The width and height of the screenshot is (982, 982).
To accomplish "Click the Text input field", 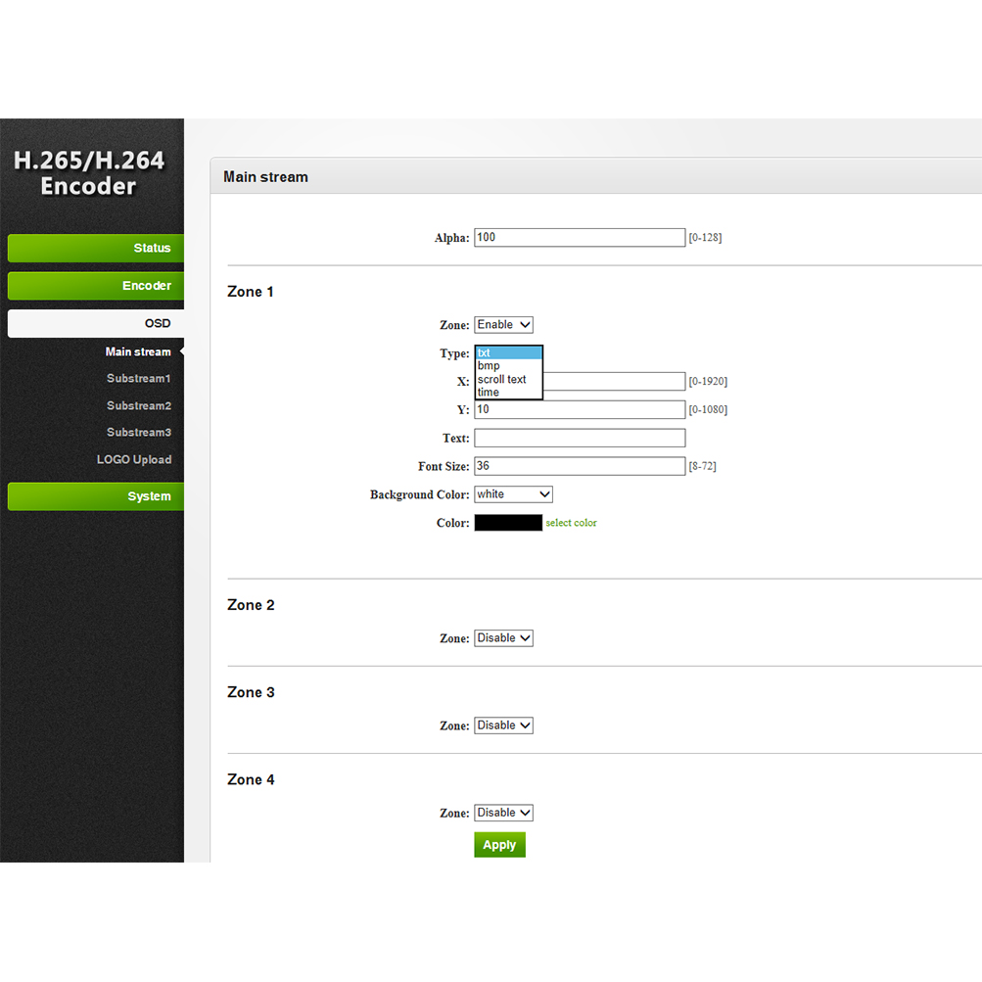I will point(580,438).
